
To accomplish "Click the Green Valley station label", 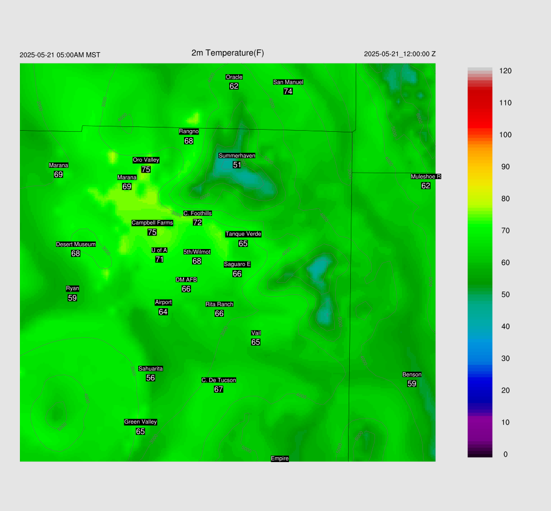I will tap(140, 422).
